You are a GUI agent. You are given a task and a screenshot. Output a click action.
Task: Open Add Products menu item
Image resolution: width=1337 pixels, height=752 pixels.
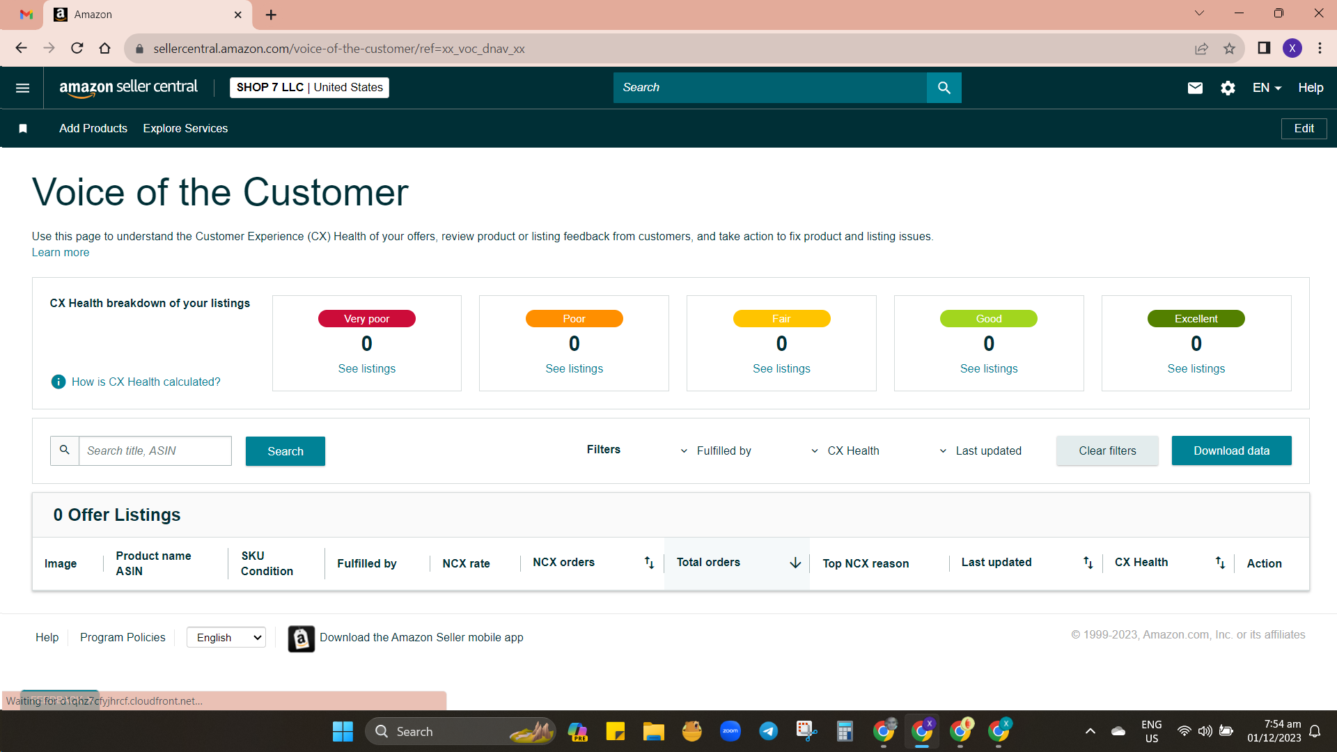click(x=93, y=128)
